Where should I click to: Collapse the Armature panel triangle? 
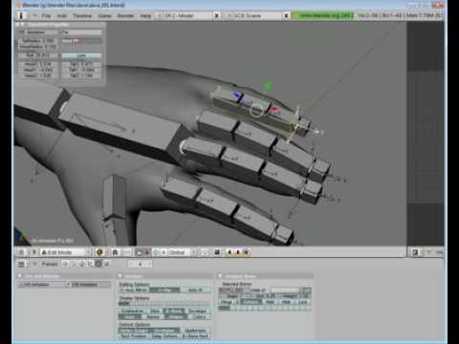120,276
